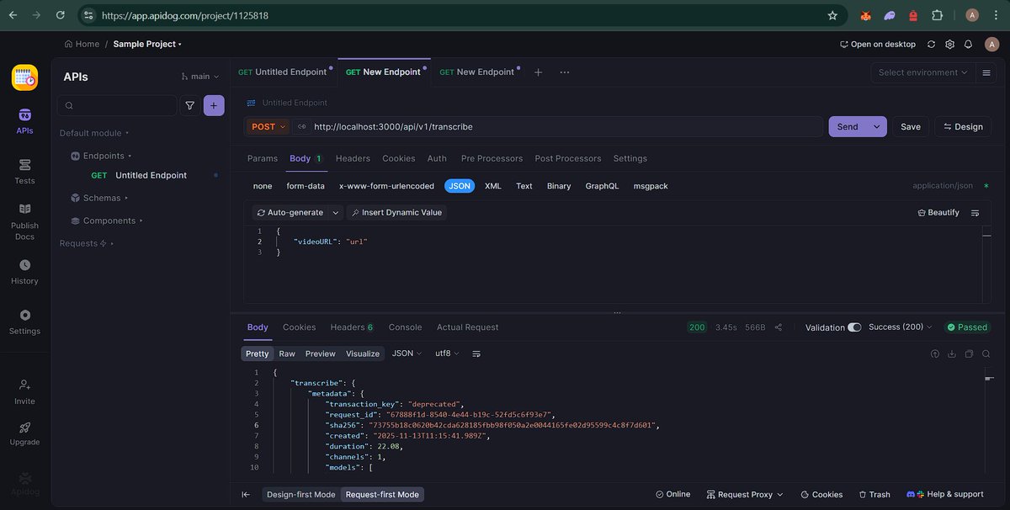Open the History panel
1010x510 pixels.
pyautogui.click(x=24, y=273)
